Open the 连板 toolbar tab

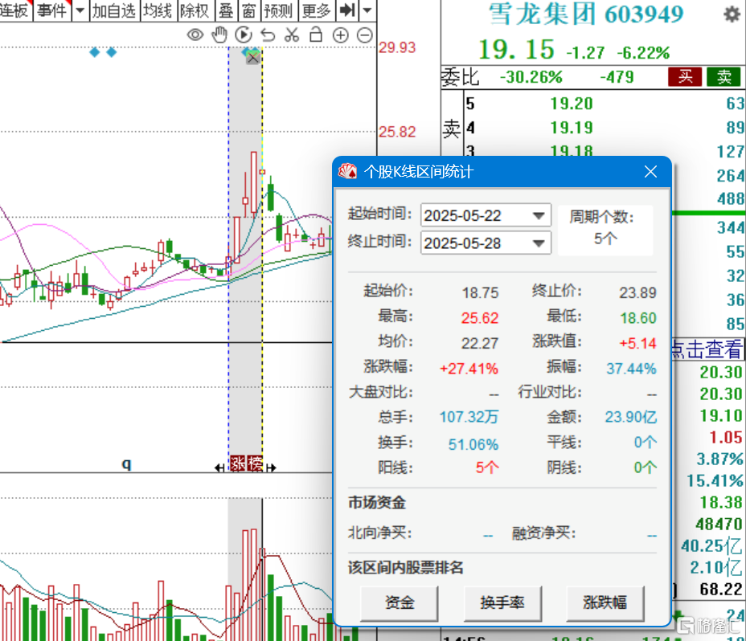coord(15,10)
